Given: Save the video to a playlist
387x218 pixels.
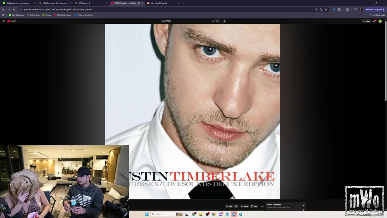Looking at the screenshot, I should click(x=254, y=206).
